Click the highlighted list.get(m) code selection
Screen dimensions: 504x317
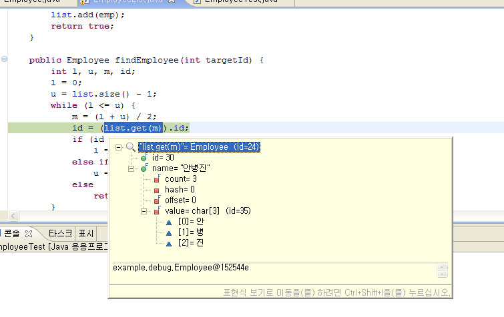tap(134, 128)
